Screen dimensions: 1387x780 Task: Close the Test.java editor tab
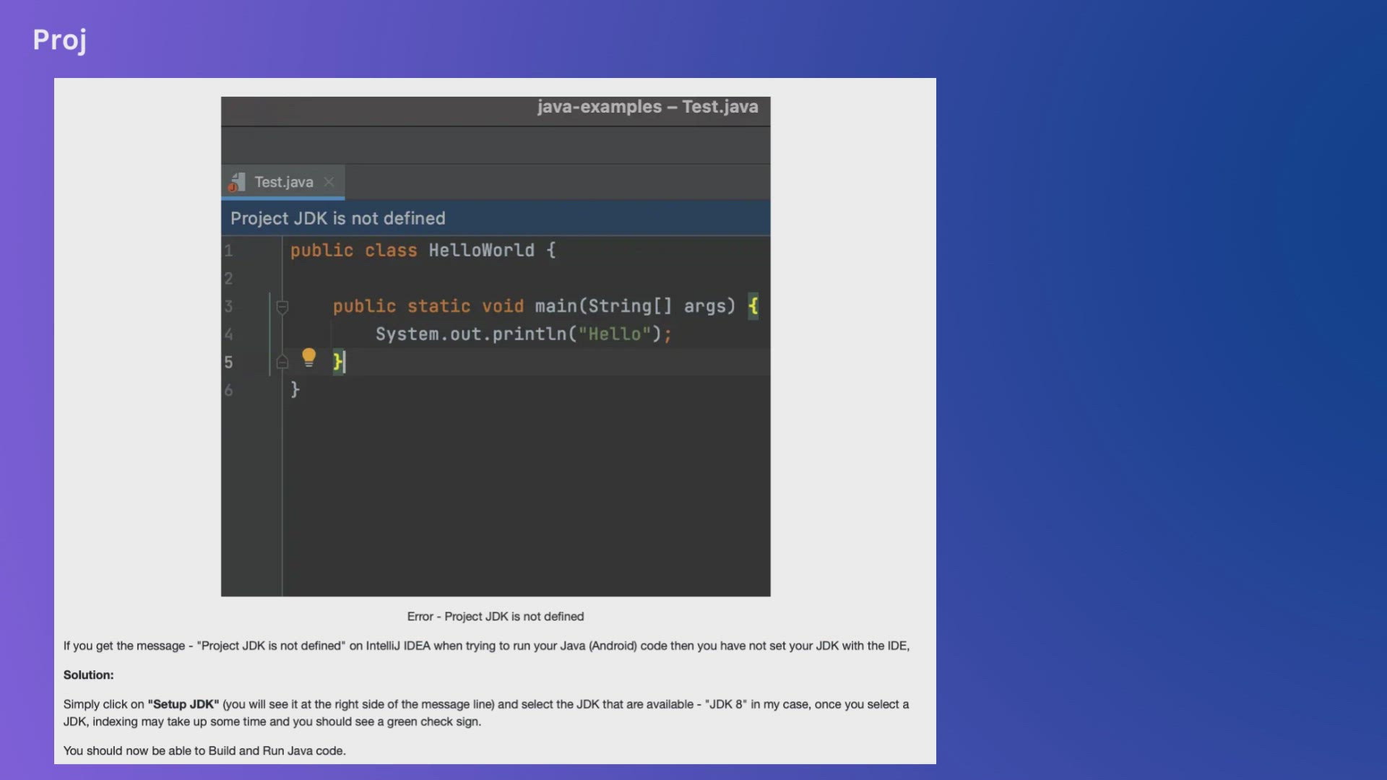[x=329, y=182]
